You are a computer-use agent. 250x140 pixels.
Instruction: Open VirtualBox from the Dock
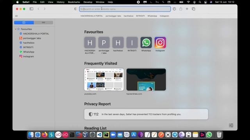tap(86, 135)
